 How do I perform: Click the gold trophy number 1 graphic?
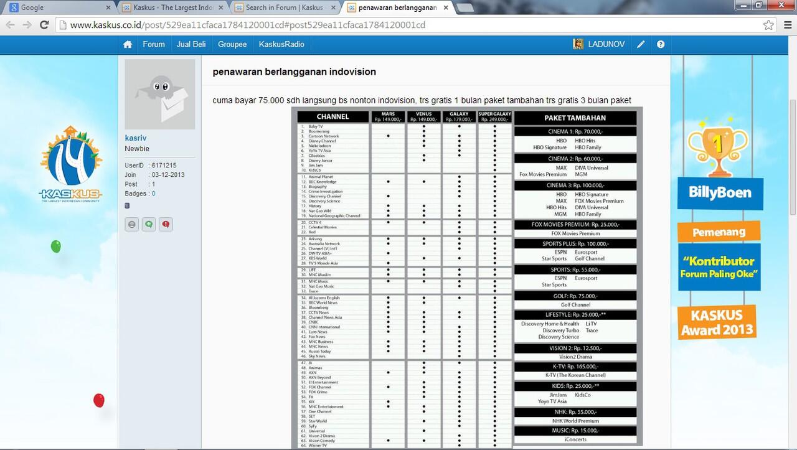pyautogui.click(x=717, y=147)
